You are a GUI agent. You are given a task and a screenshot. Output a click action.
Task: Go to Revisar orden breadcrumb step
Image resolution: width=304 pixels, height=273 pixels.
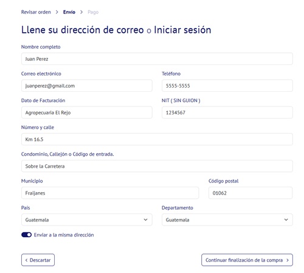pyautogui.click(x=36, y=12)
